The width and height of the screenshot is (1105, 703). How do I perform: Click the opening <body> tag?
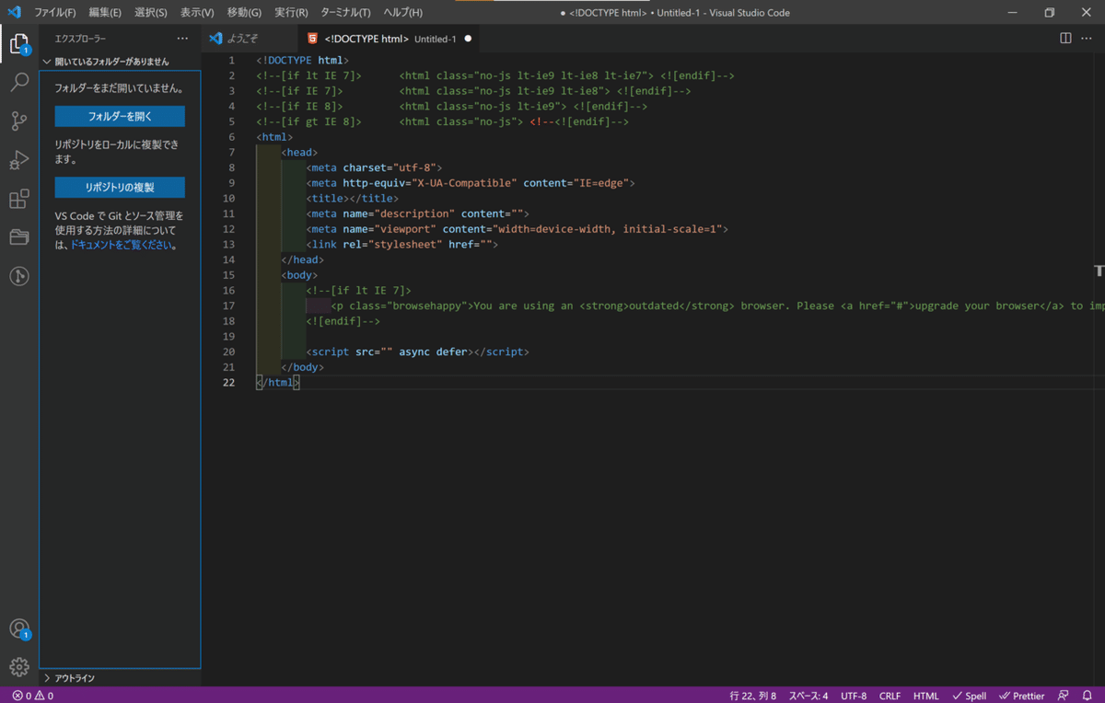[x=300, y=275]
